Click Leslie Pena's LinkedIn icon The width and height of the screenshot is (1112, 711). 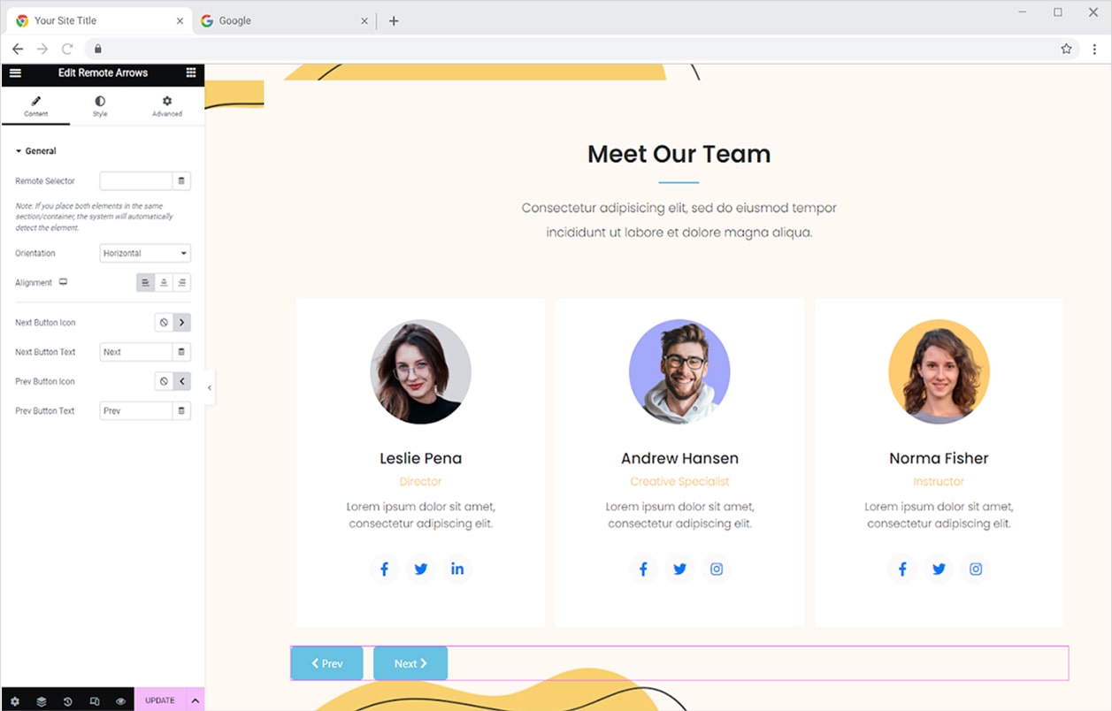[457, 569]
